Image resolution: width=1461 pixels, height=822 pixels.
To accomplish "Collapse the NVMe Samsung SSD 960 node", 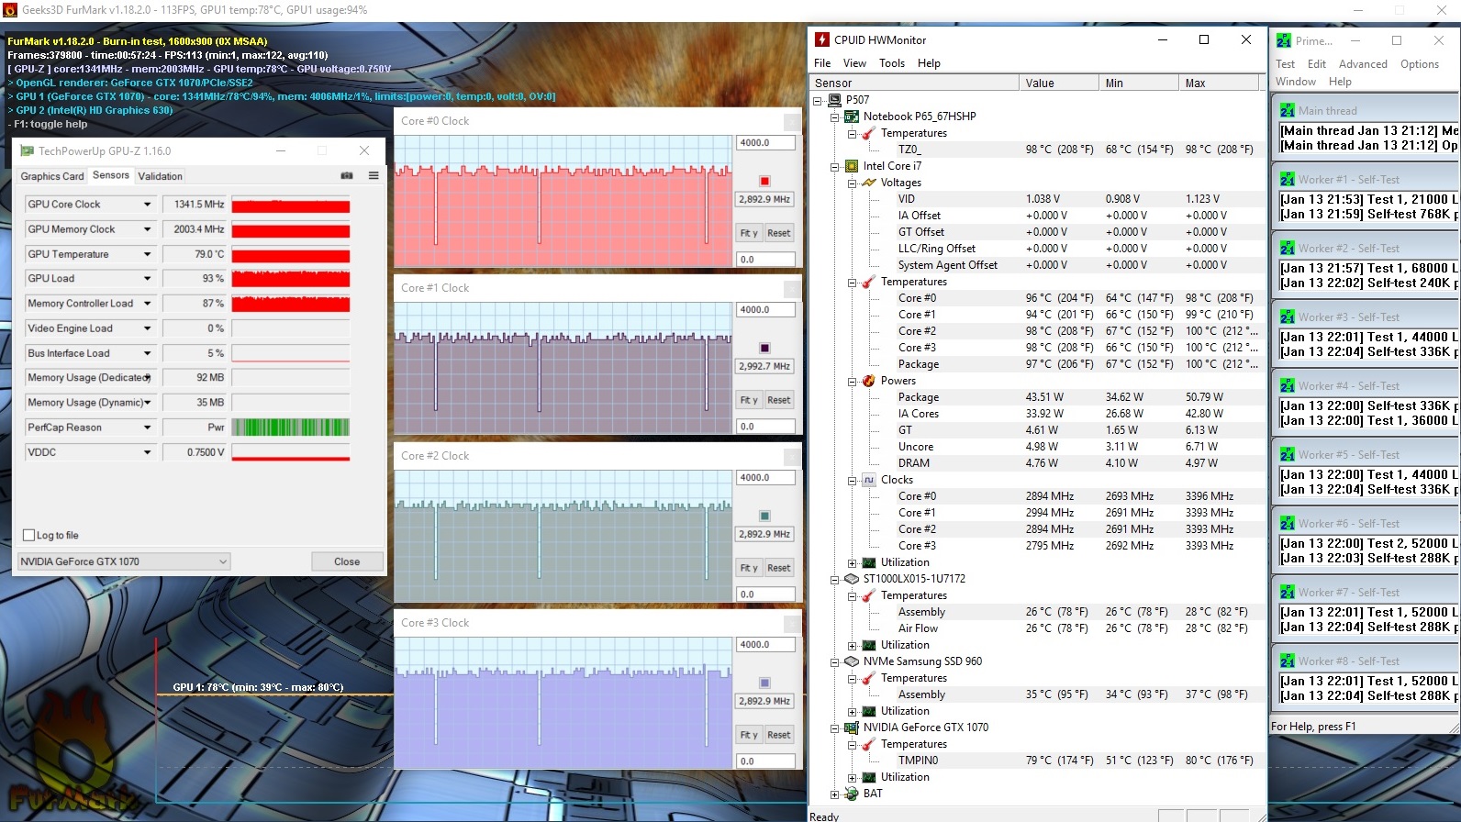I will pyautogui.click(x=834, y=661).
